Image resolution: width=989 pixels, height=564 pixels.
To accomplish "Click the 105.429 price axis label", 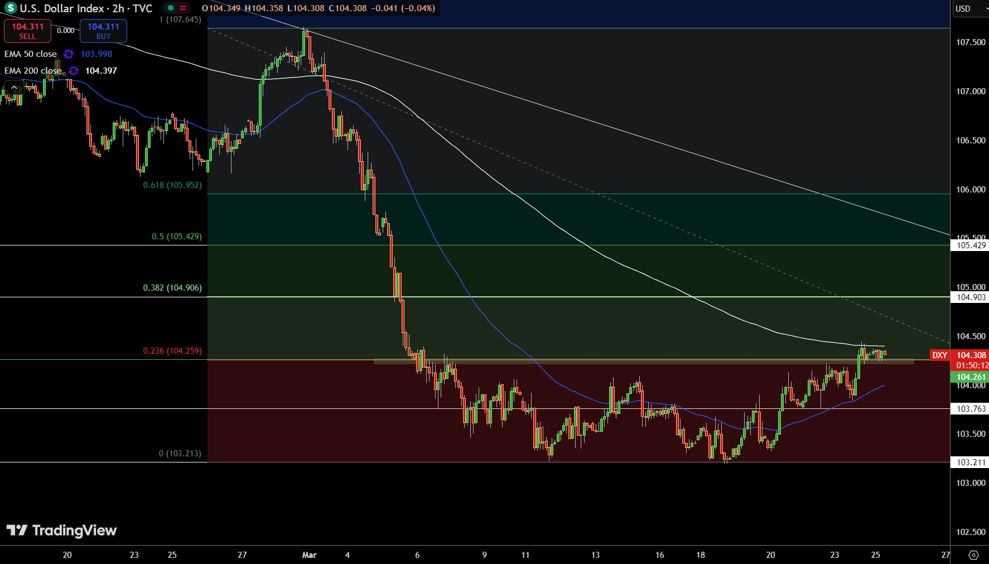I will pyautogui.click(x=971, y=245).
